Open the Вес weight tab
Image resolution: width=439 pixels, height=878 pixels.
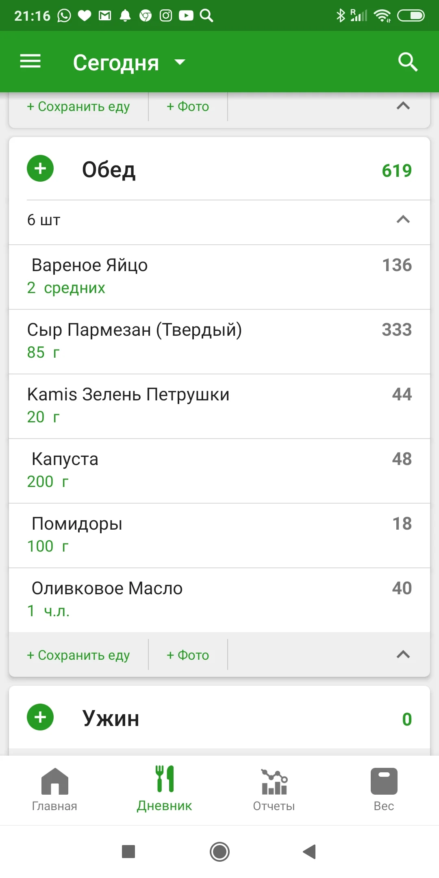384,789
